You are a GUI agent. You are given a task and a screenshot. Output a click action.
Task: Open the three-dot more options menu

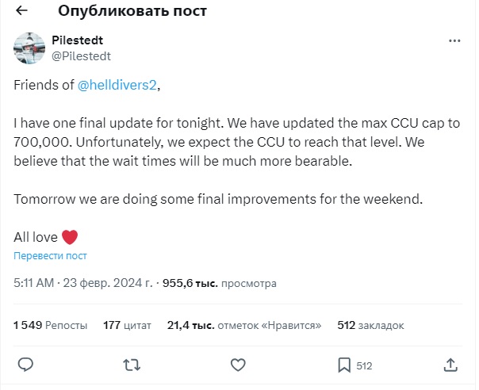click(x=453, y=40)
